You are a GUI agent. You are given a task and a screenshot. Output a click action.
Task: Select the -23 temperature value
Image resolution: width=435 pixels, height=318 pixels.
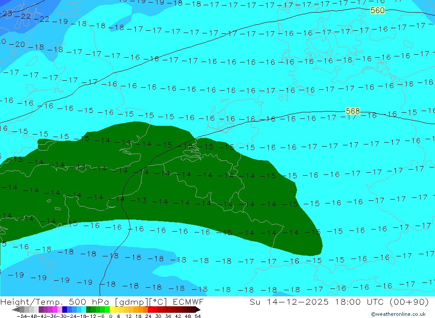(x=6, y=13)
